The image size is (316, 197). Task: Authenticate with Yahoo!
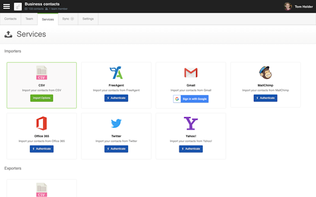(x=191, y=149)
